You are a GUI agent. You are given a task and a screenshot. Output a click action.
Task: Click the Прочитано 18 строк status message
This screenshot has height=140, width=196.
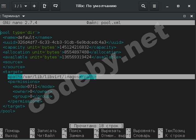pos(96,126)
